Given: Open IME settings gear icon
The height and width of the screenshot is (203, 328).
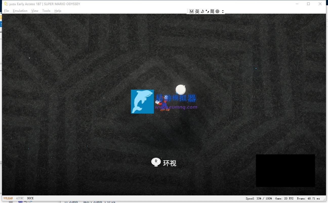Looking at the screenshot, I should [x=217, y=11].
